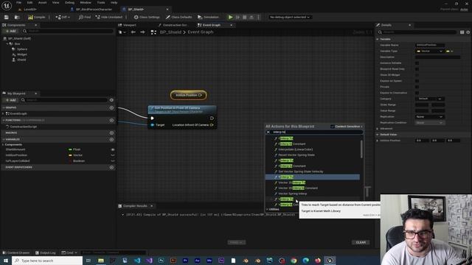This screenshot has height=265, width=472.
Task: Open the Debug menu
Action: click(69, 2)
